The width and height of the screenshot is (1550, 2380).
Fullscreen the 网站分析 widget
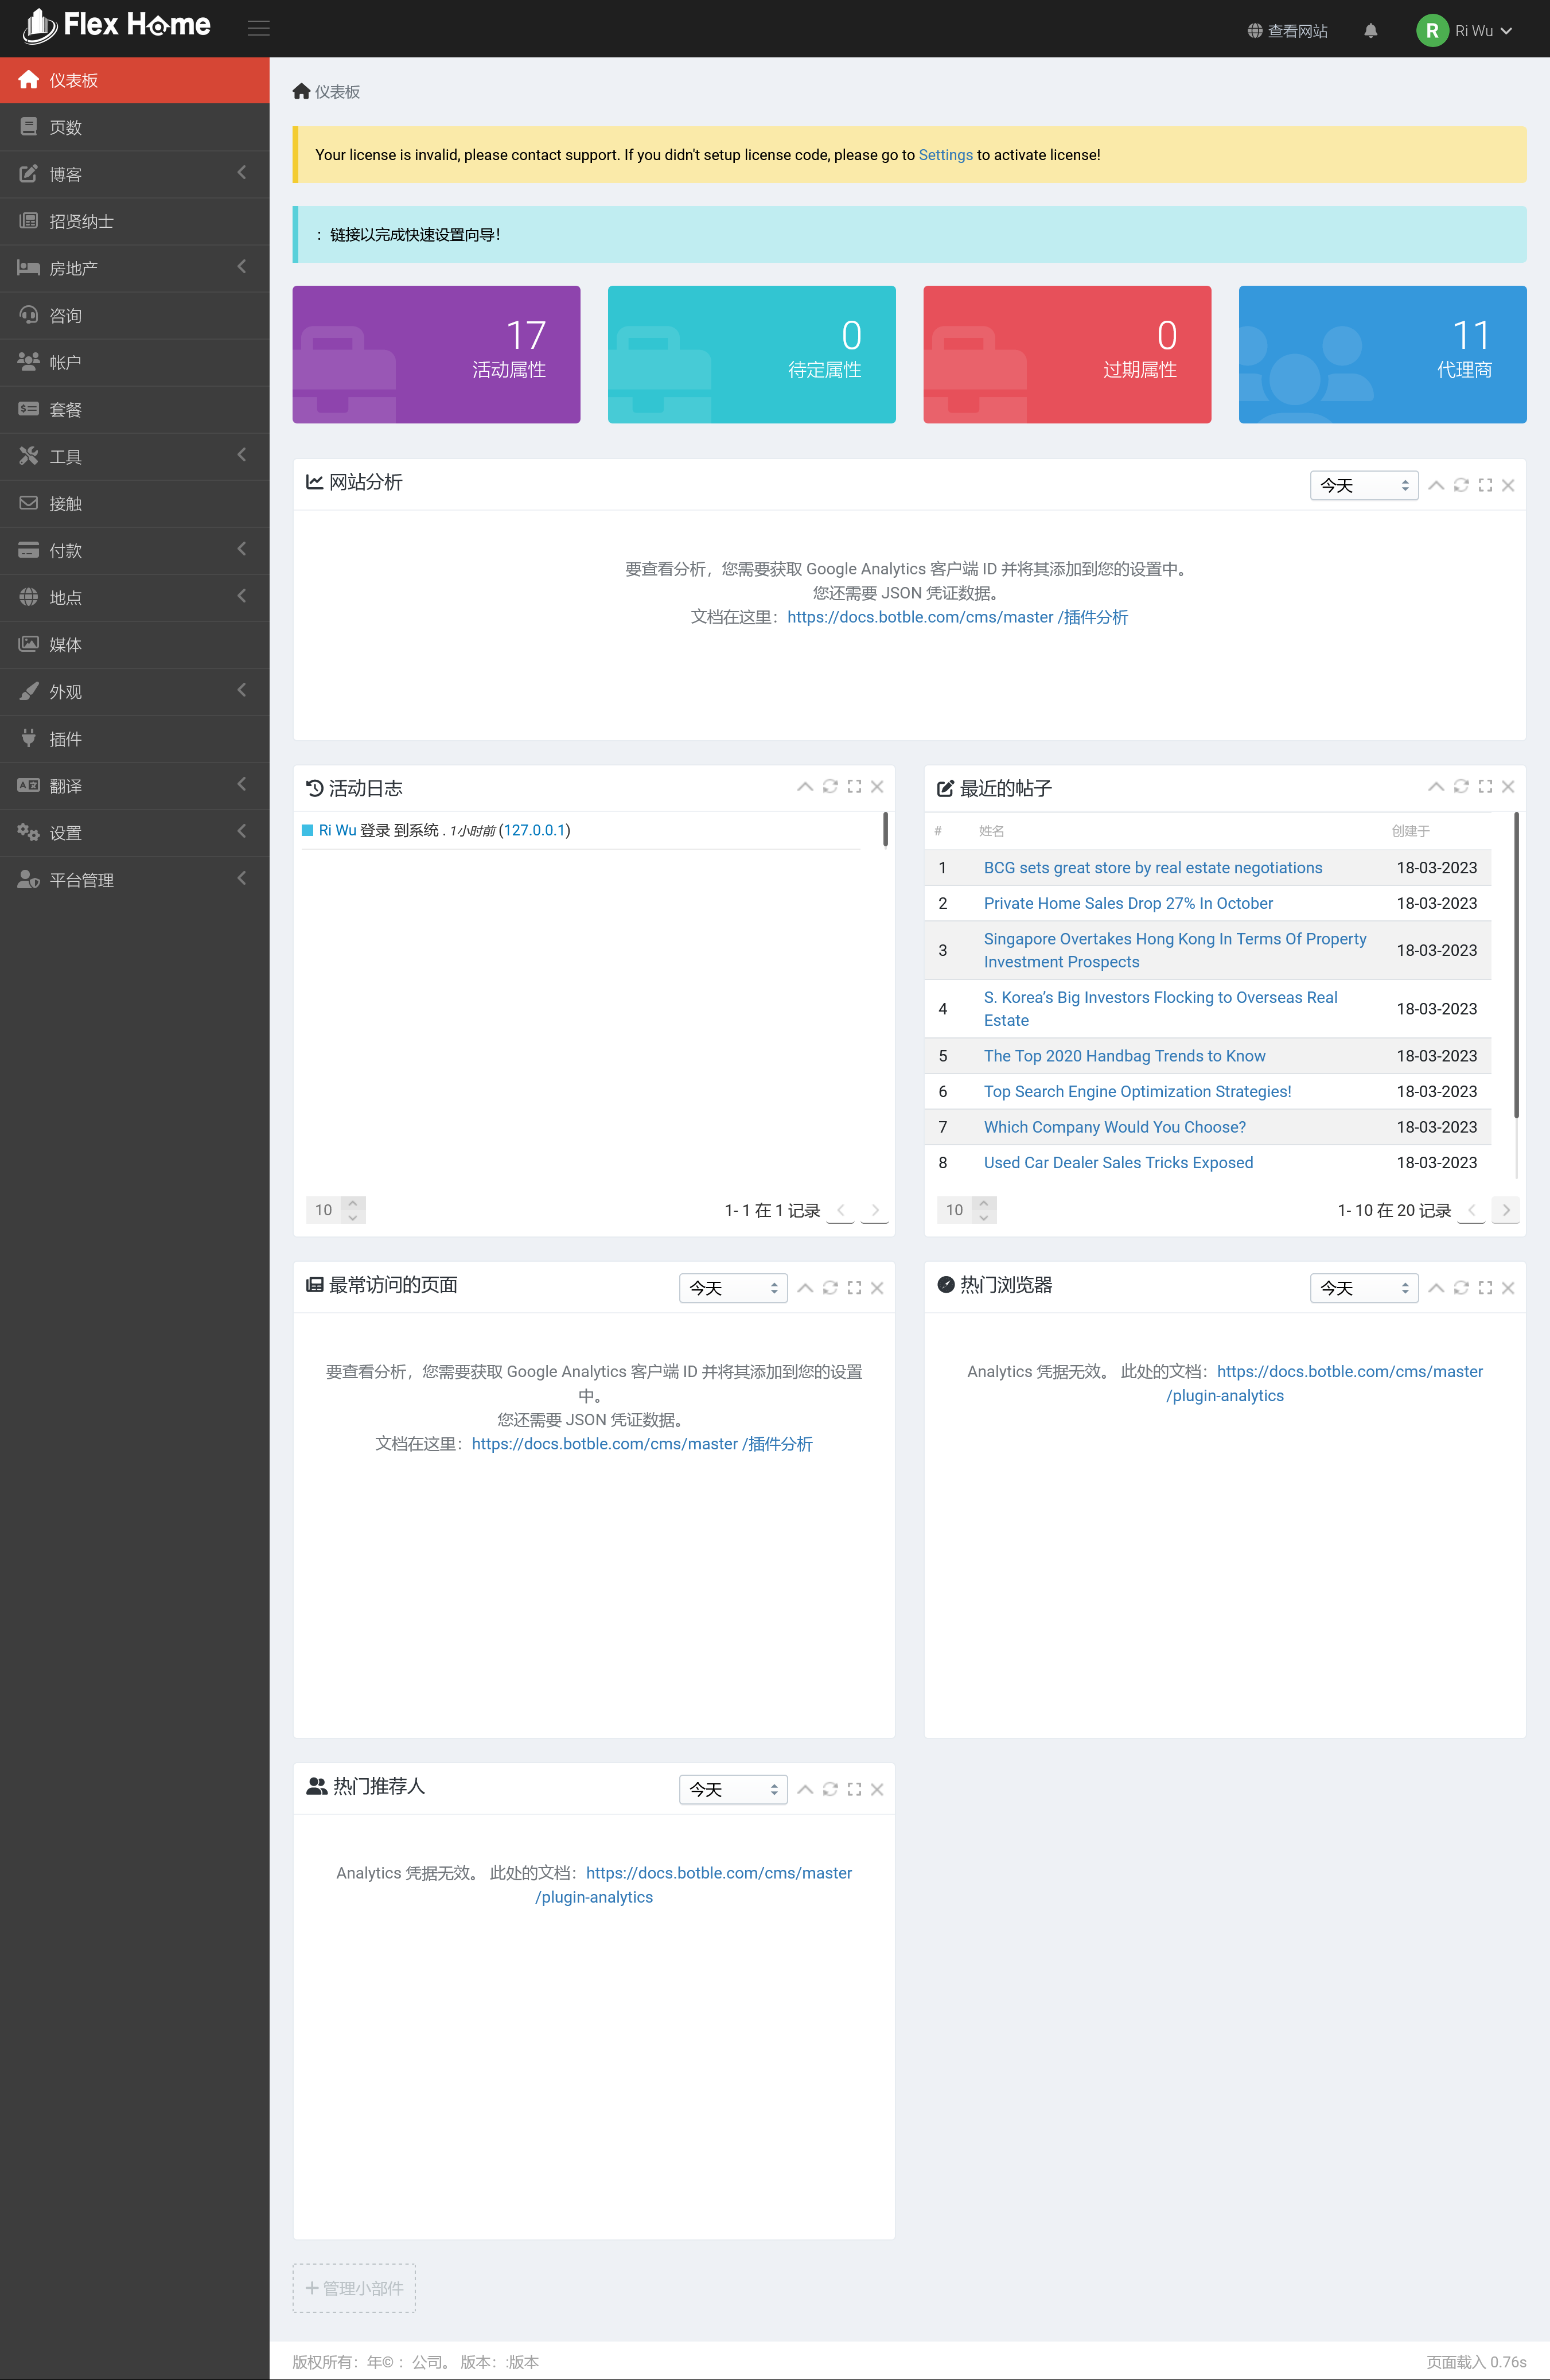tap(1485, 485)
